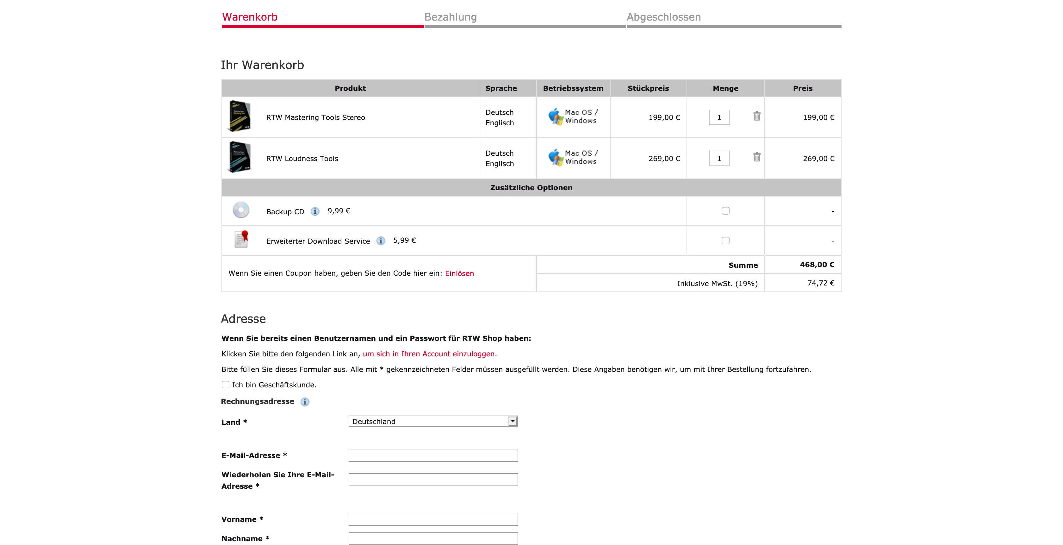
Task: Click the Zusätzliche Optionen header row
Action: [531, 188]
